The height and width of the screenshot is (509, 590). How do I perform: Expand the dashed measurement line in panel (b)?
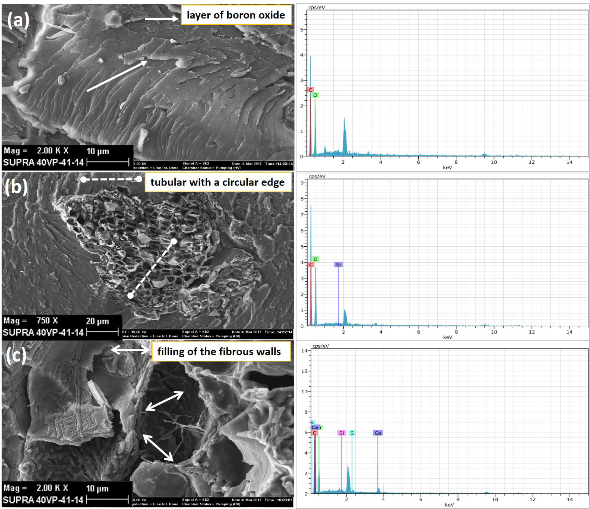(152, 268)
